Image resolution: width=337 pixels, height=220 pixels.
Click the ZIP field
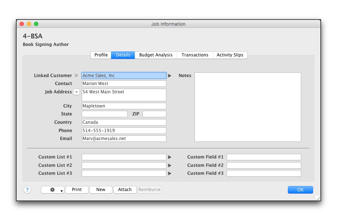coord(154,114)
